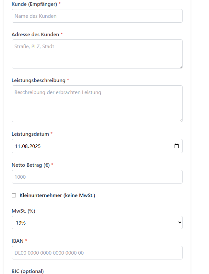
Task: Click the 'BIC (optional)' label
Action: [28, 271]
